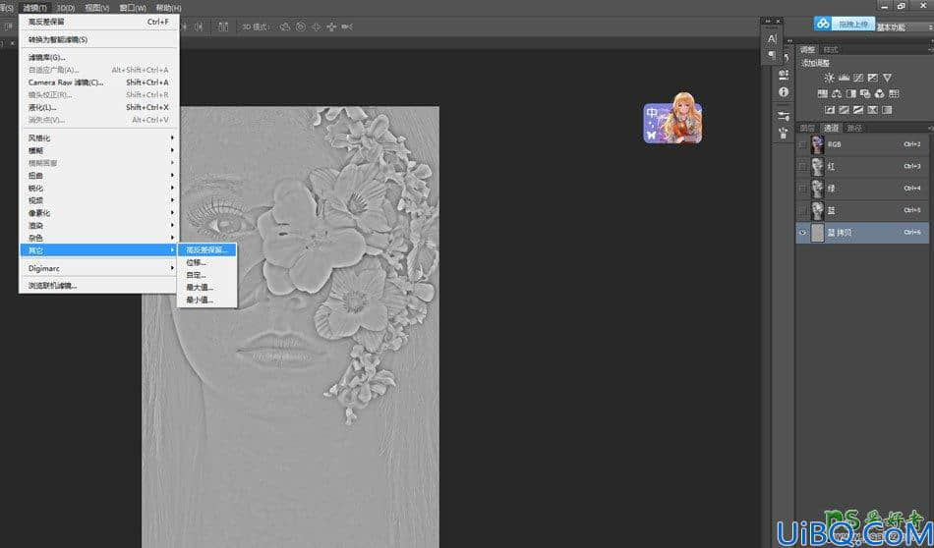The width and height of the screenshot is (934, 548).
Task: Add a Vibrance adjustment (triangle icon)
Action: (887, 78)
